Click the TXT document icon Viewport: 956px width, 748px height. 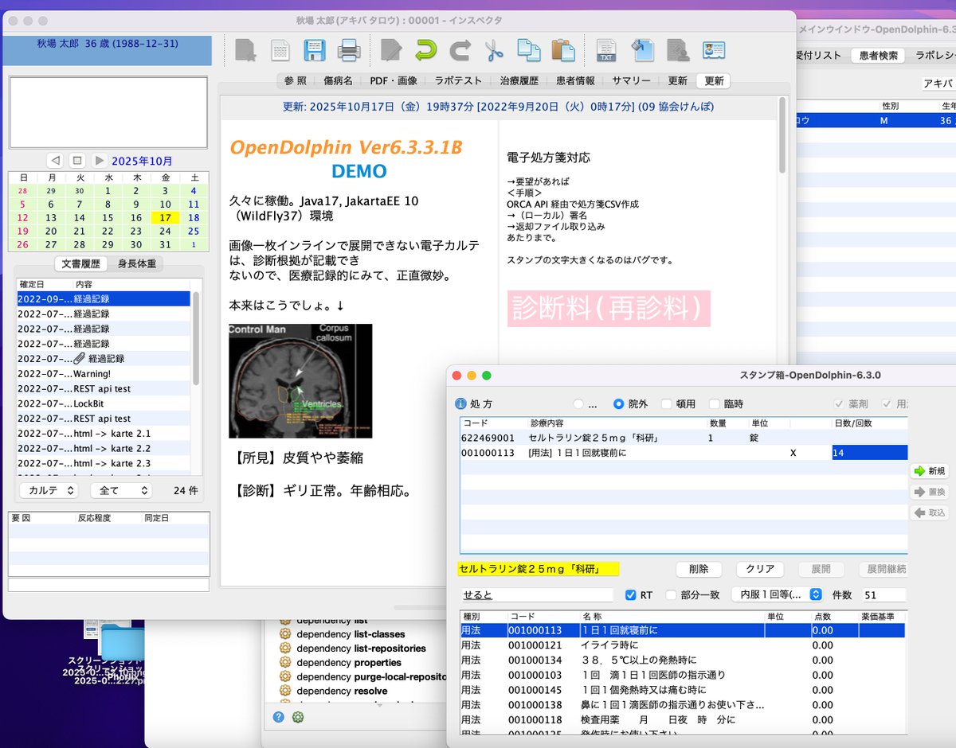pos(607,51)
